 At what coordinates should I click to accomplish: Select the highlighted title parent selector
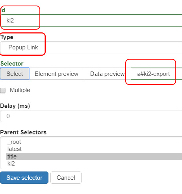tap(94, 156)
